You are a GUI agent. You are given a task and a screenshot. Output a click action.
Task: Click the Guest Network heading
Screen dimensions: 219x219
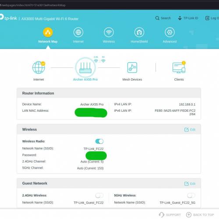point(35,183)
